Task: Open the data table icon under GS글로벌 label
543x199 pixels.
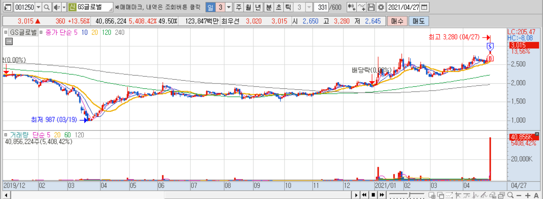Action: click(x=9, y=42)
